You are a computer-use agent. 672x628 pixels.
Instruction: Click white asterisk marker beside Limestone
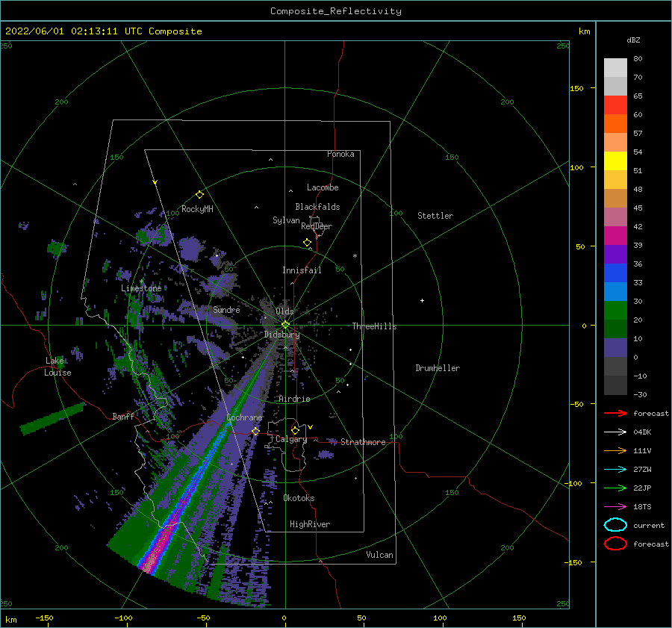coord(141,282)
